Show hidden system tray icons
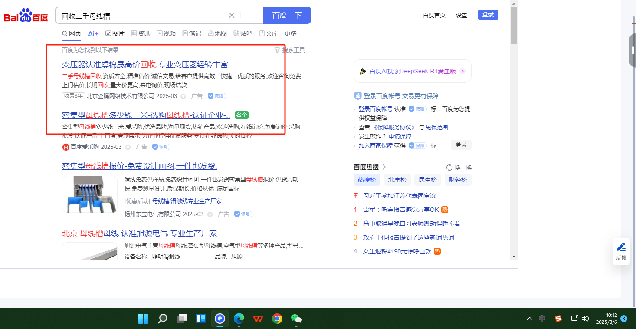The image size is (636, 329). click(529, 319)
